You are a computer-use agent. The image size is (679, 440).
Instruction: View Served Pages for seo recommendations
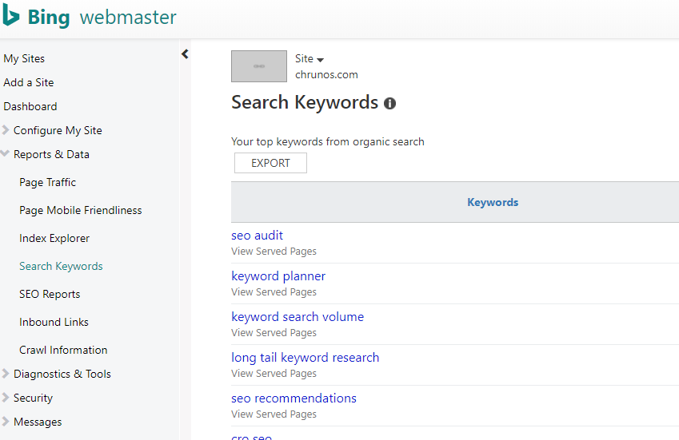coord(274,414)
